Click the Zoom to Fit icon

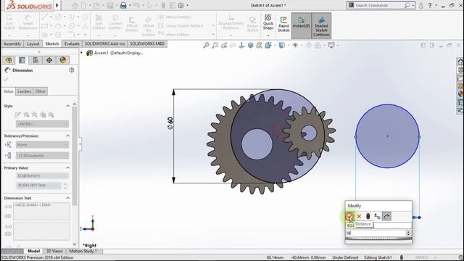[x=206, y=45]
